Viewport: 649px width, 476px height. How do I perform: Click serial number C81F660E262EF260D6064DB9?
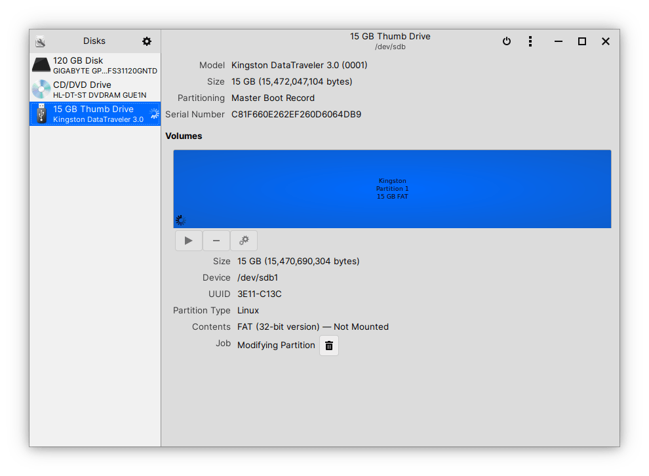tap(296, 114)
